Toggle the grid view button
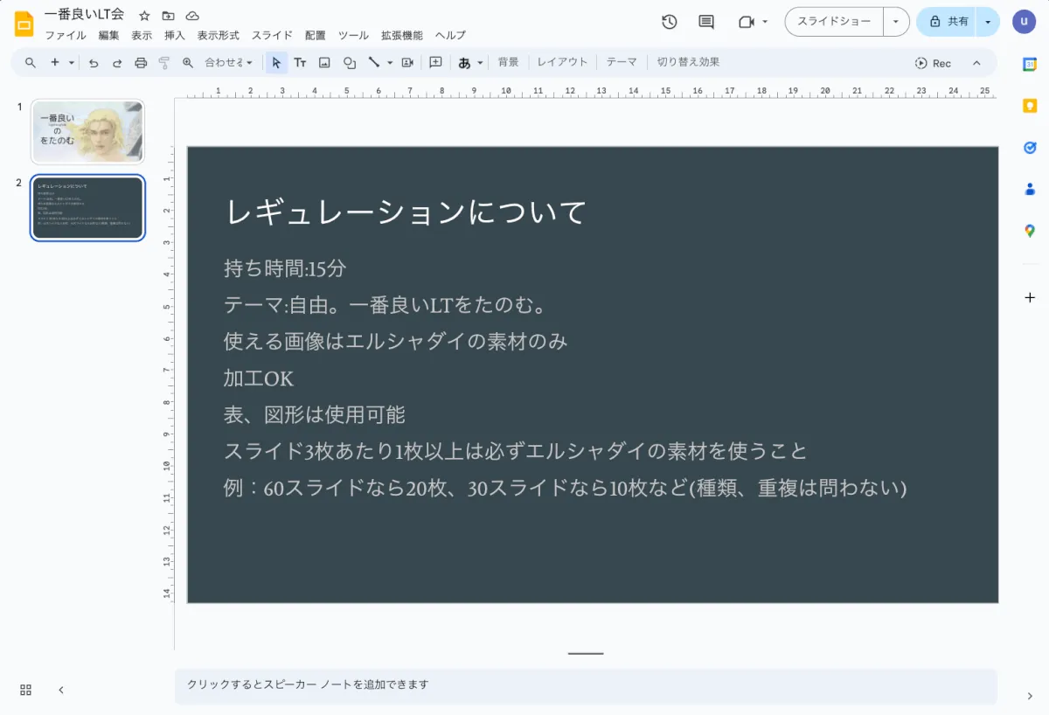1049x715 pixels. tap(26, 690)
